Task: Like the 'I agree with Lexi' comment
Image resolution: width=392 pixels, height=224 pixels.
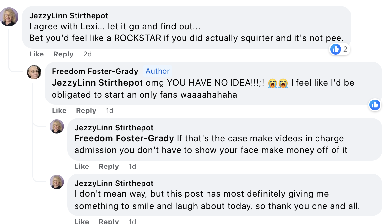Action: [36, 54]
